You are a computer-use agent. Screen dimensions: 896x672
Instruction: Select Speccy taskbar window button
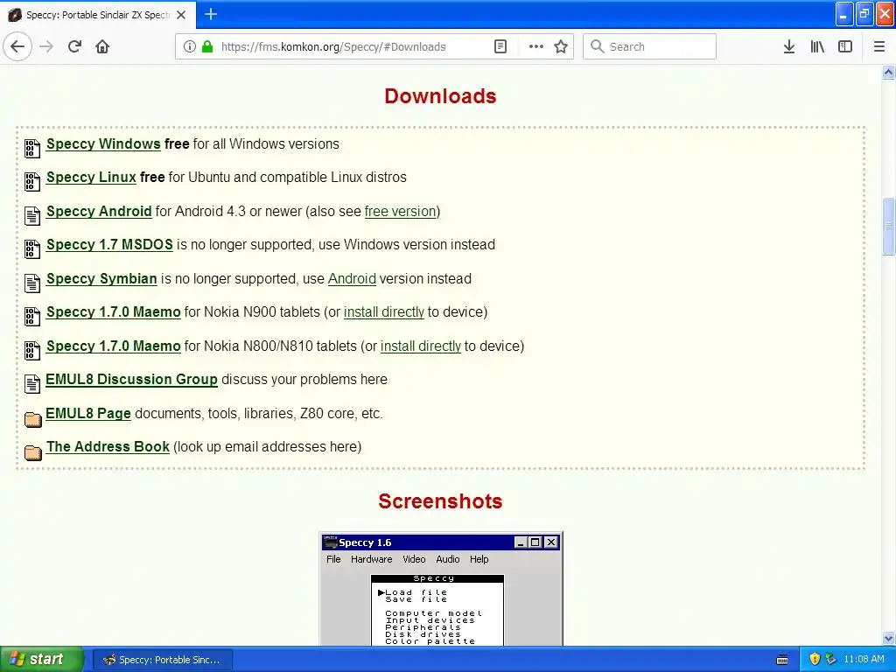[162, 660]
